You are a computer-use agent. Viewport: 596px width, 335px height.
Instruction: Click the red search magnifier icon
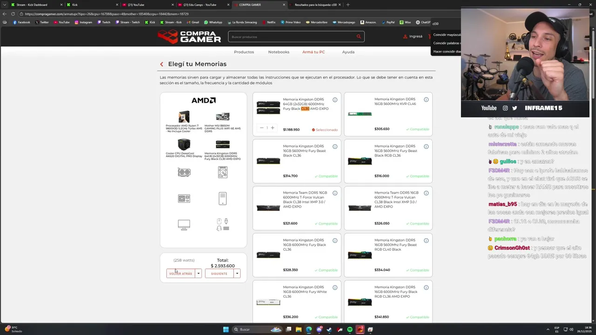click(x=359, y=36)
